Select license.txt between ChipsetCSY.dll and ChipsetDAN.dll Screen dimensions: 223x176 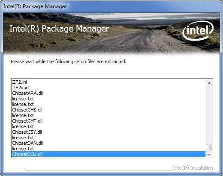(x=108, y=138)
